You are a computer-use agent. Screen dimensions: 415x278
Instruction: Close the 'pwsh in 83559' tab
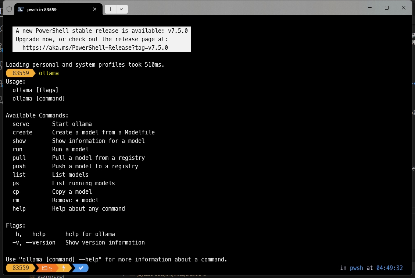(x=95, y=9)
